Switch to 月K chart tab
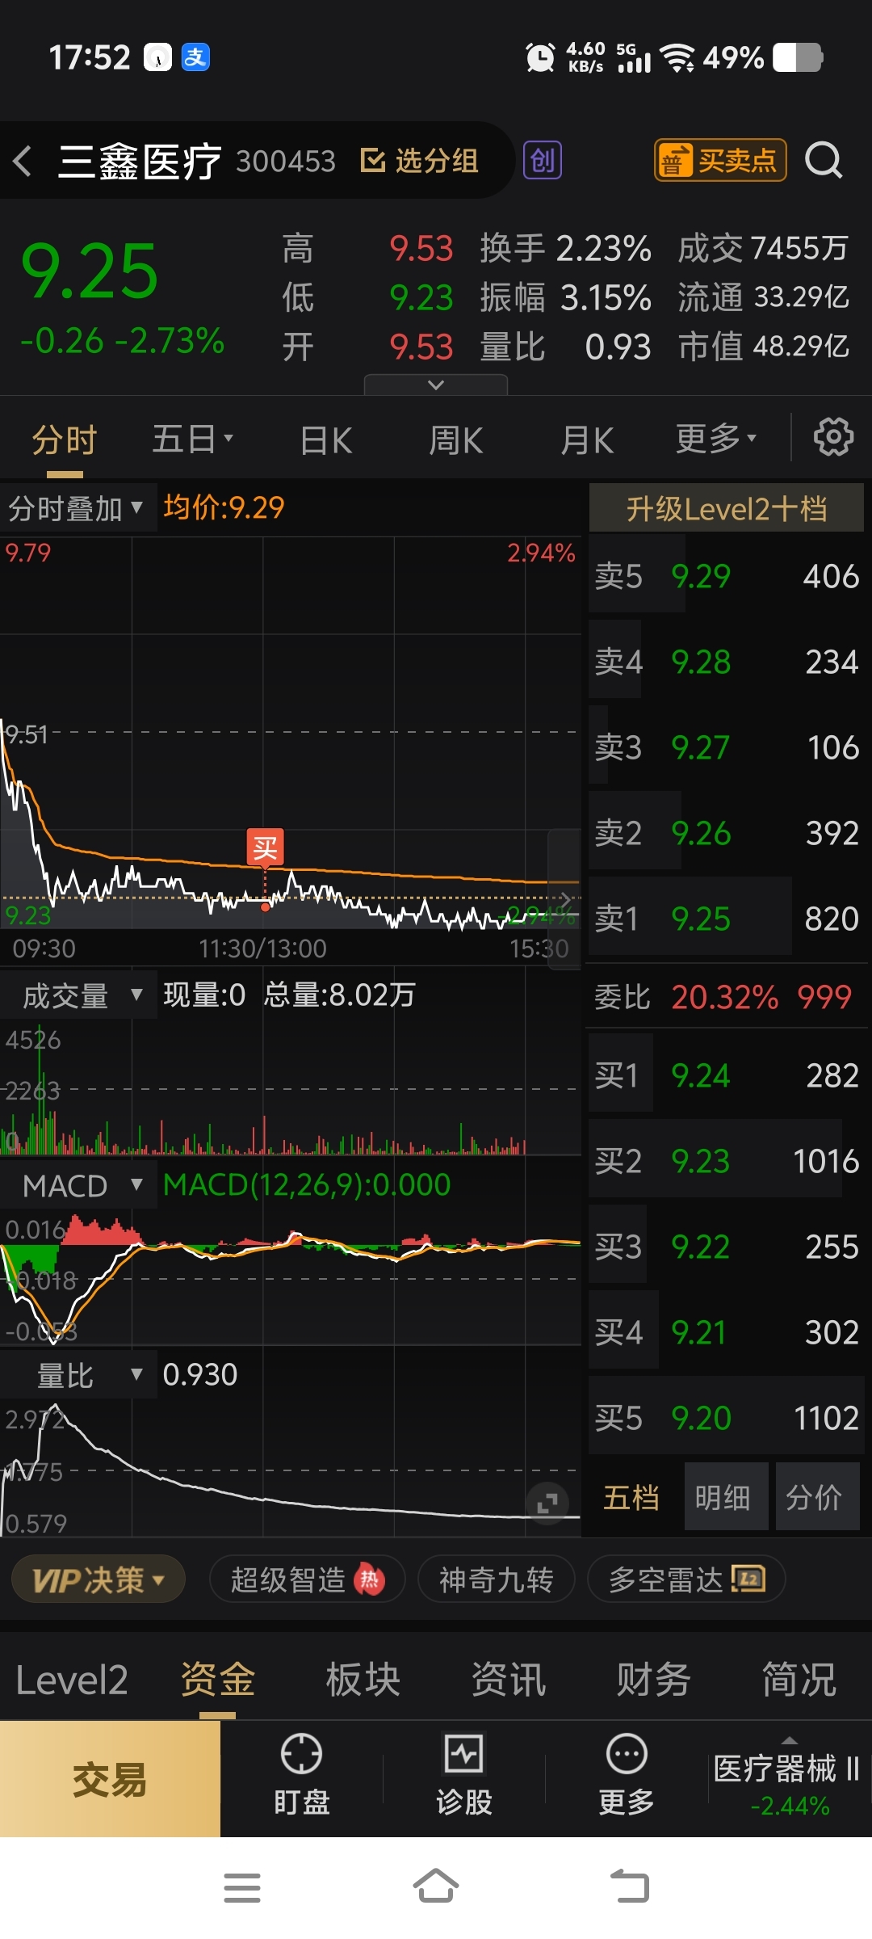 click(587, 440)
